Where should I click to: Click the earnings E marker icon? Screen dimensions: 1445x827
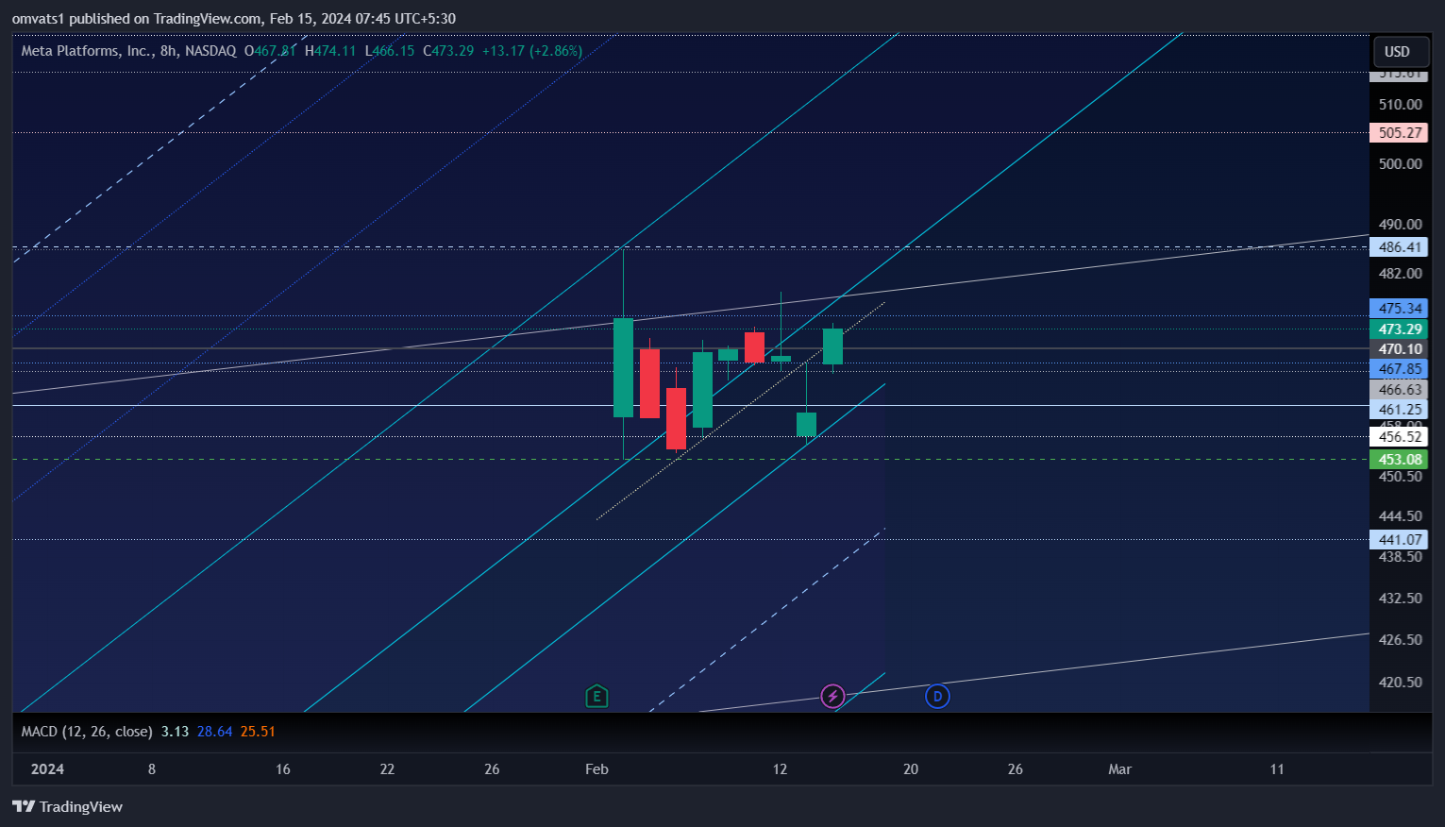pyautogui.click(x=596, y=697)
